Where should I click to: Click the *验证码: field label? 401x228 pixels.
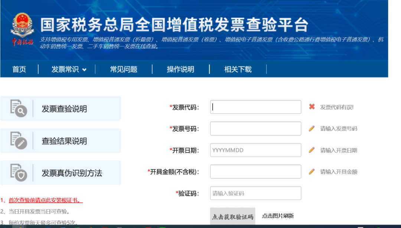click(x=187, y=193)
